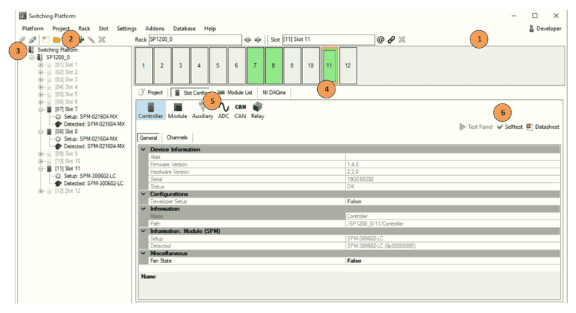
Task: Click Developer Setup value False
Action: coord(453,201)
